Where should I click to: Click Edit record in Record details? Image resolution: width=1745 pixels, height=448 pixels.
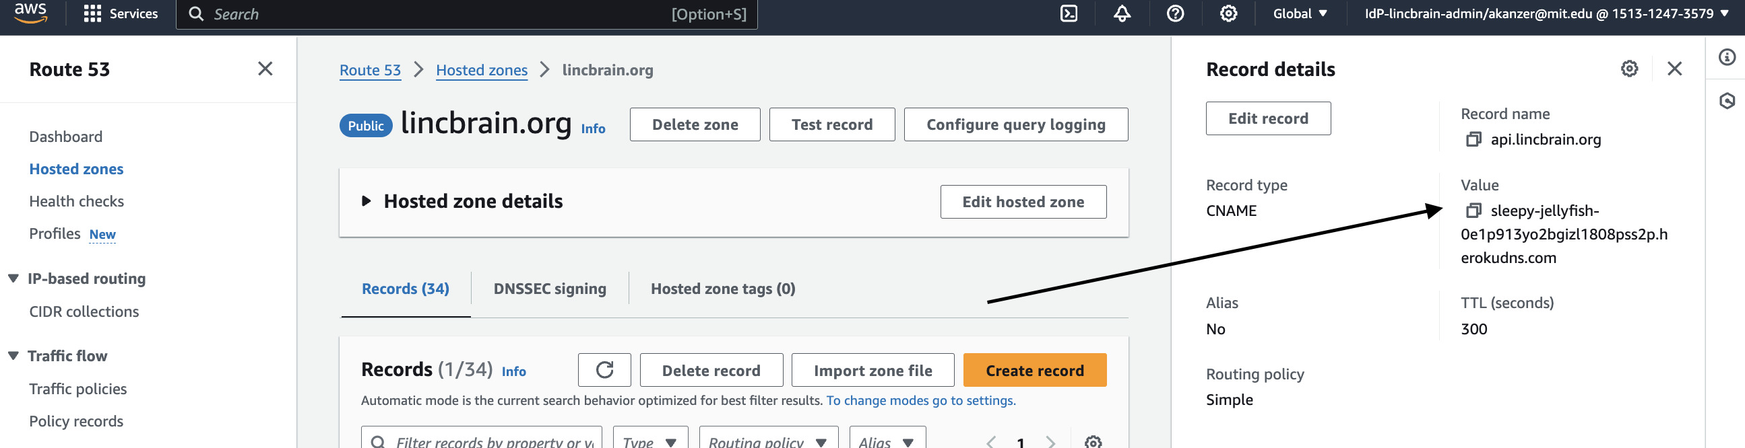click(x=1268, y=118)
